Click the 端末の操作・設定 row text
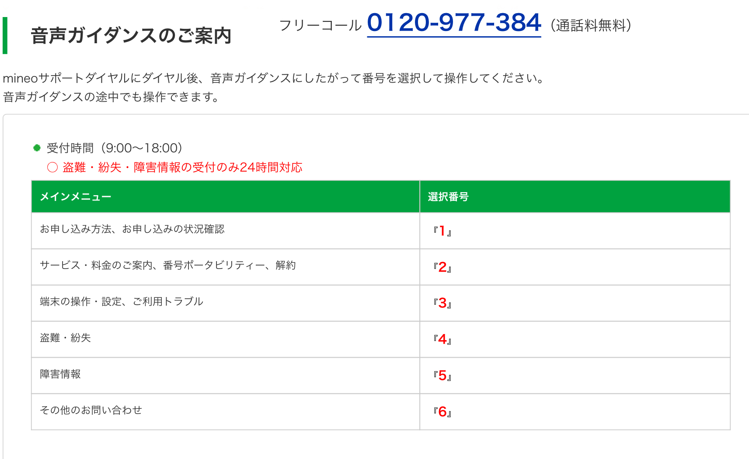749x459 pixels. pos(122,302)
